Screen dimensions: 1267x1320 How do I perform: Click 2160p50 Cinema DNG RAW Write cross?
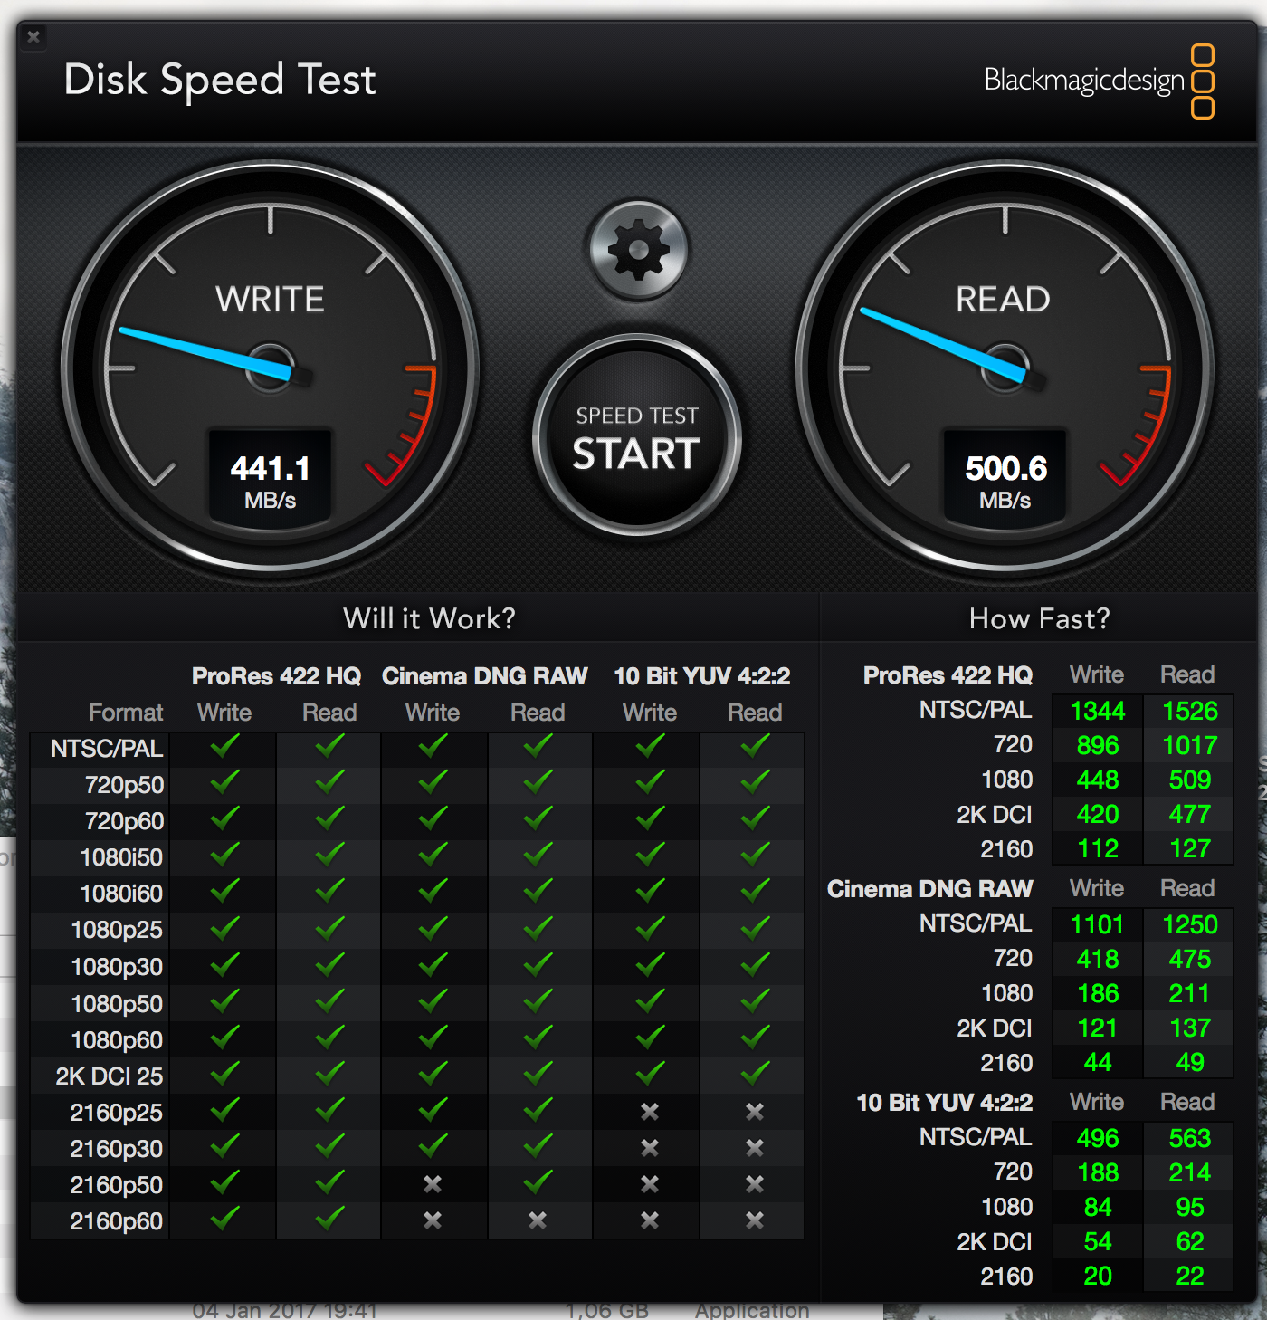(433, 1184)
